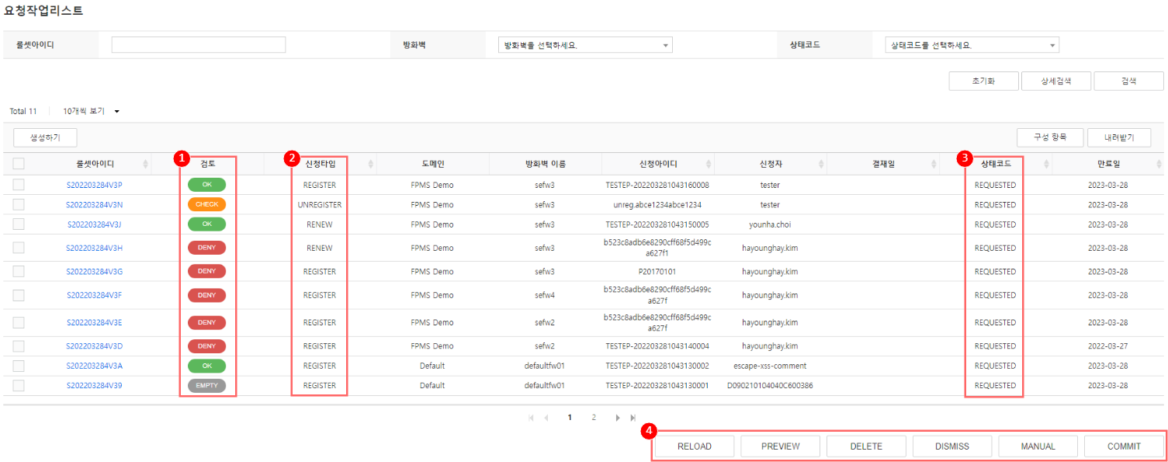Click the MANUAL button

1038,446
